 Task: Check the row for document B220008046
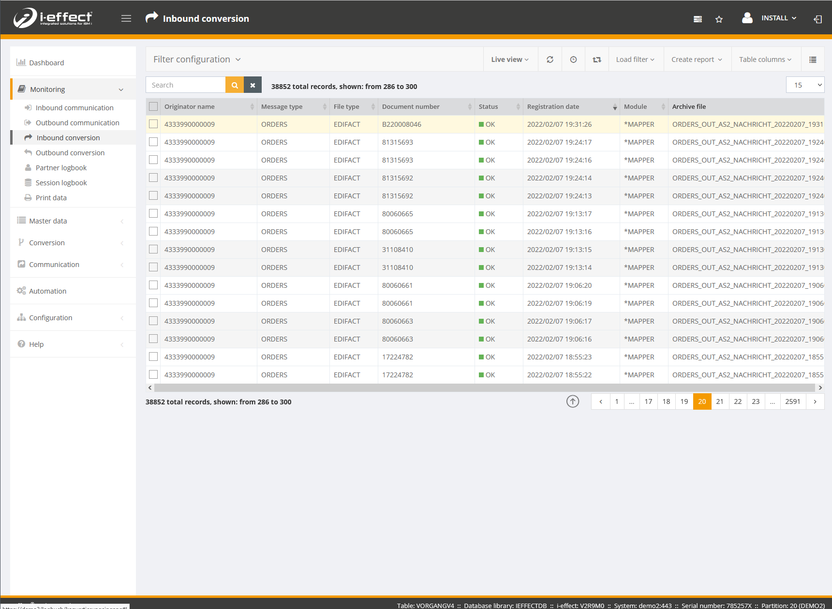point(153,124)
